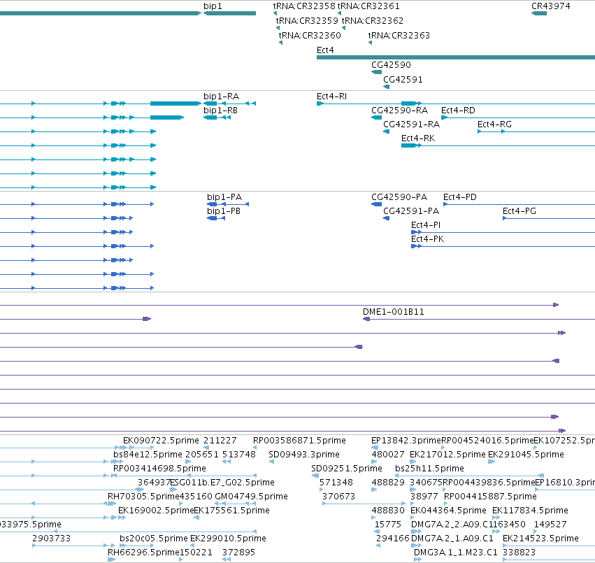Select the CG42591 gene label
Image resolution: width=595 pixels, height=563 pixels.
[x=403, y=80]
